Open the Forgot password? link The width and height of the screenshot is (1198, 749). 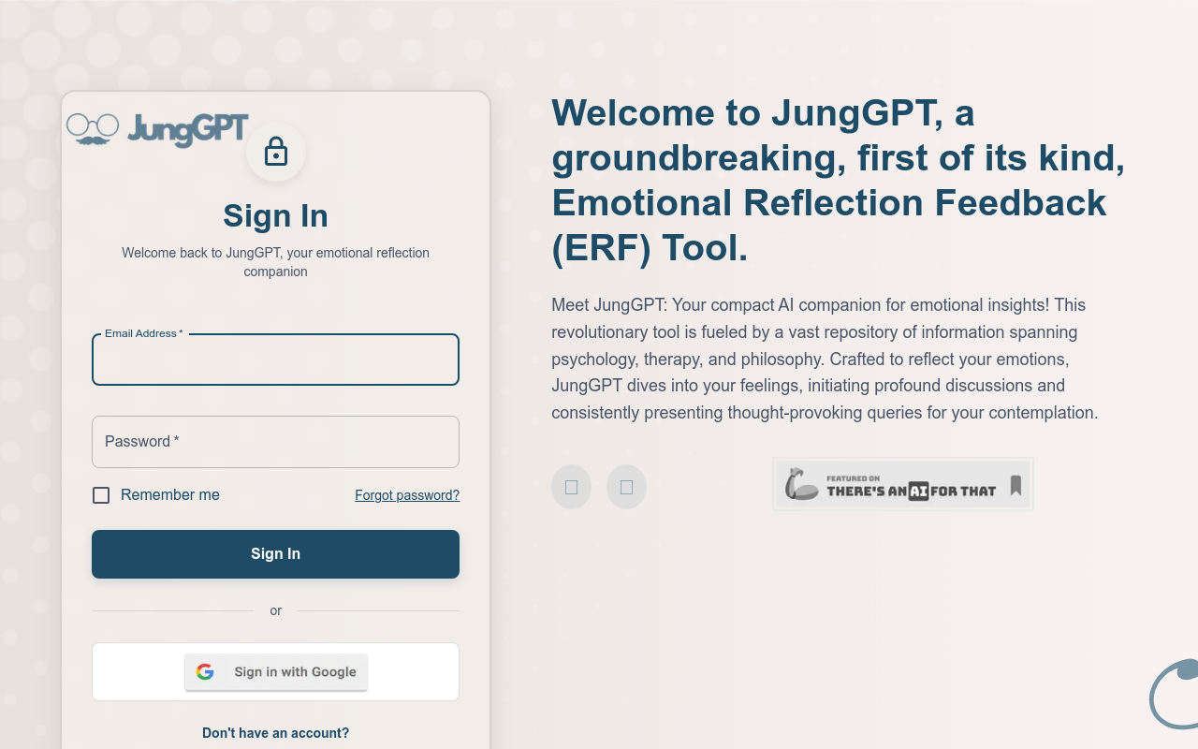point(407,495)
